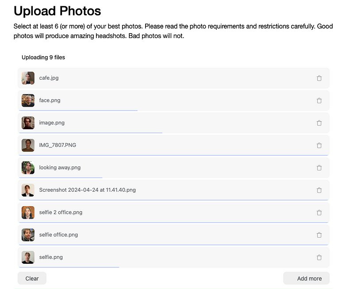
Task: Delete selfie office.png using trash icon
Action: (319, 235)
